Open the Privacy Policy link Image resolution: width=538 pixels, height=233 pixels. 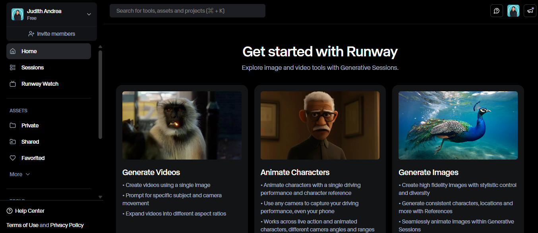[x=67, y=225]
